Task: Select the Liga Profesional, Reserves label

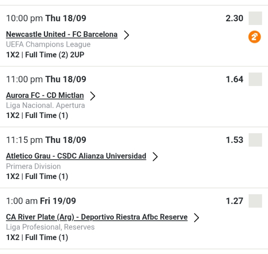Action: coord(50,227)
